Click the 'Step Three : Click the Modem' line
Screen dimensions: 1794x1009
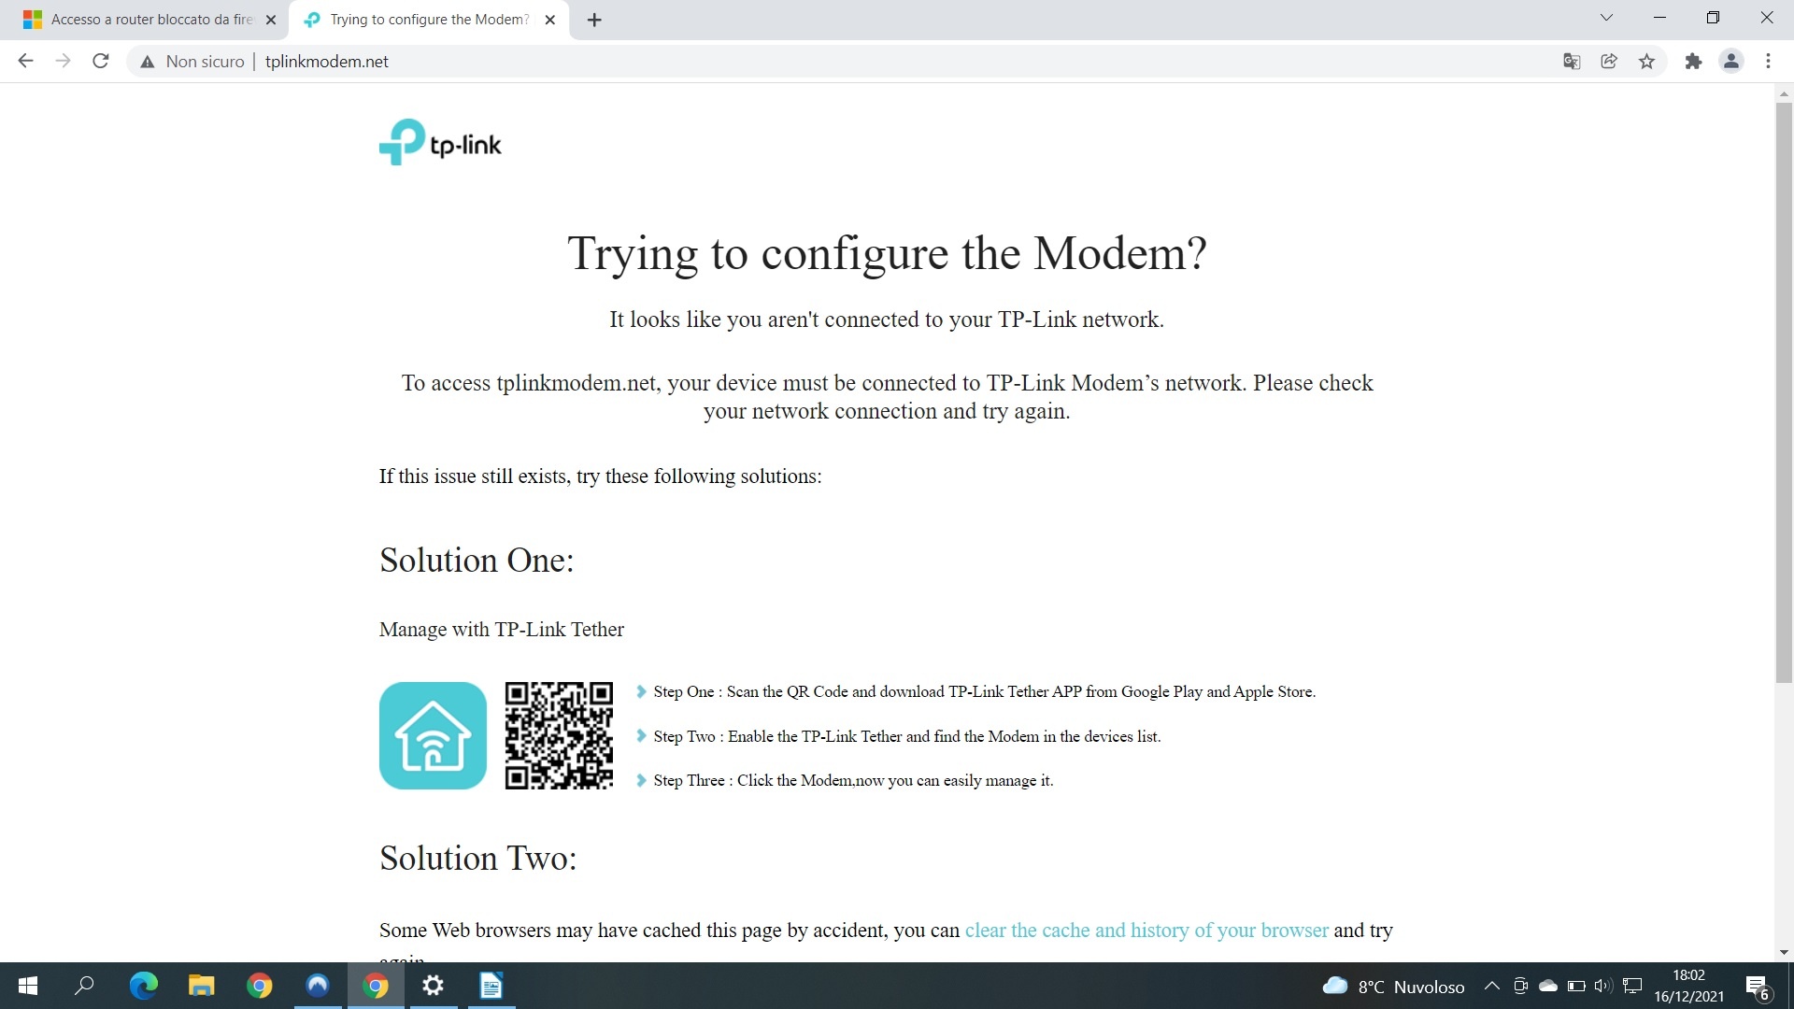[853, 781]
